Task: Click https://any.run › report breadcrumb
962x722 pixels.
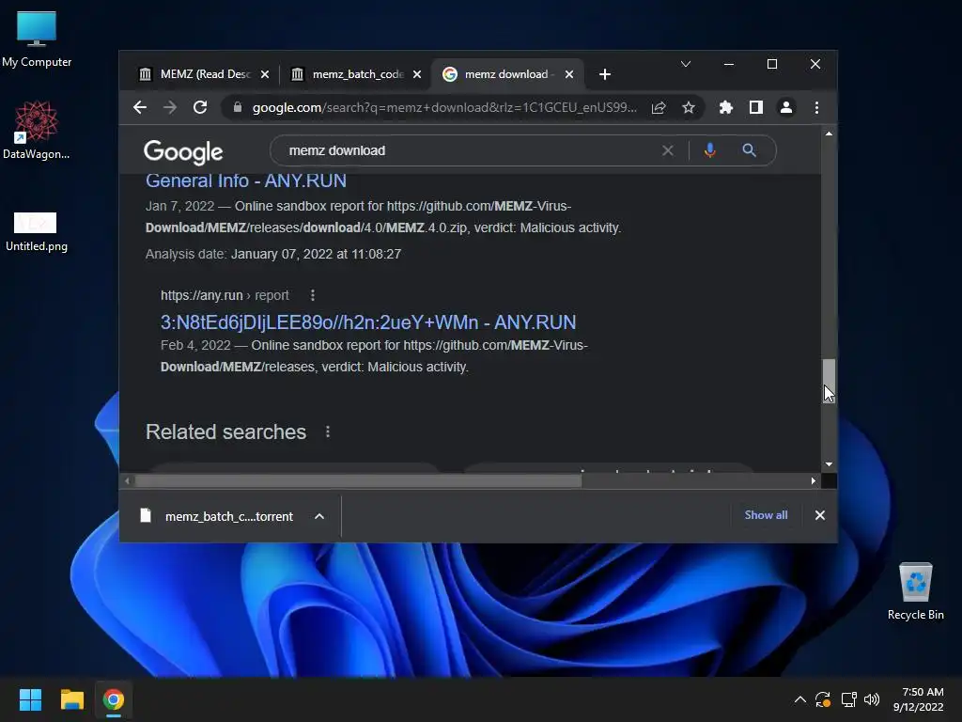Action: tap(225, 295)
